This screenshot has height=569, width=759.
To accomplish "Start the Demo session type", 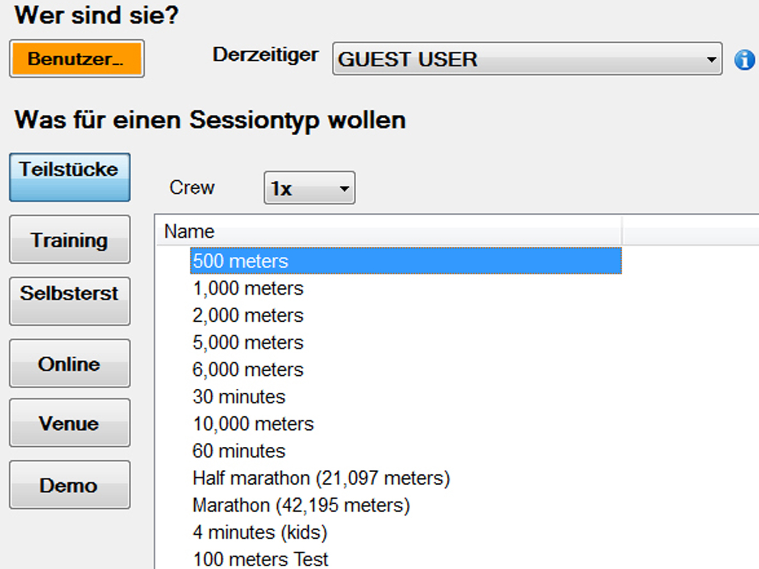I will [x=70, y=486].
